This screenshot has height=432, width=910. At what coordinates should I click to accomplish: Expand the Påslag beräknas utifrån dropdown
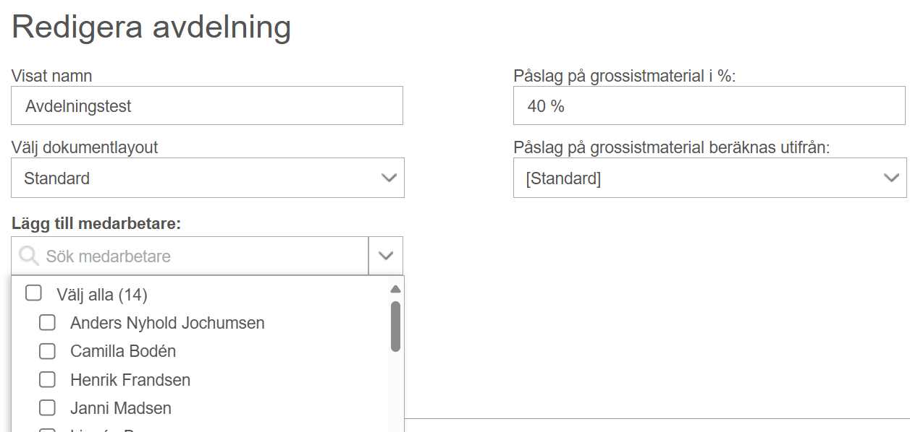coord(709,178)
